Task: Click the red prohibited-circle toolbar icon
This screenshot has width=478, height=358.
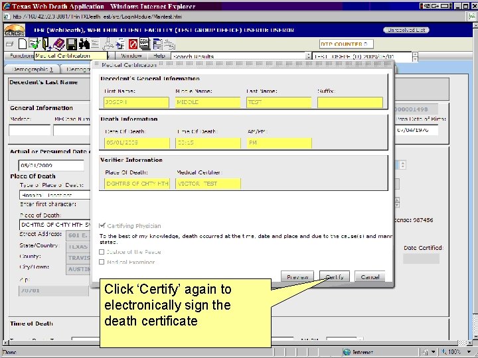Action: click(133, 44)
